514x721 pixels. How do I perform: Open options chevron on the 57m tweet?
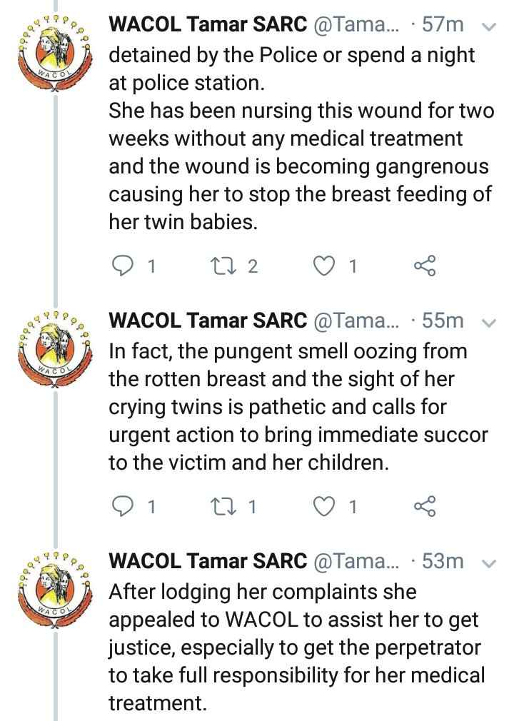pos(489,26)
